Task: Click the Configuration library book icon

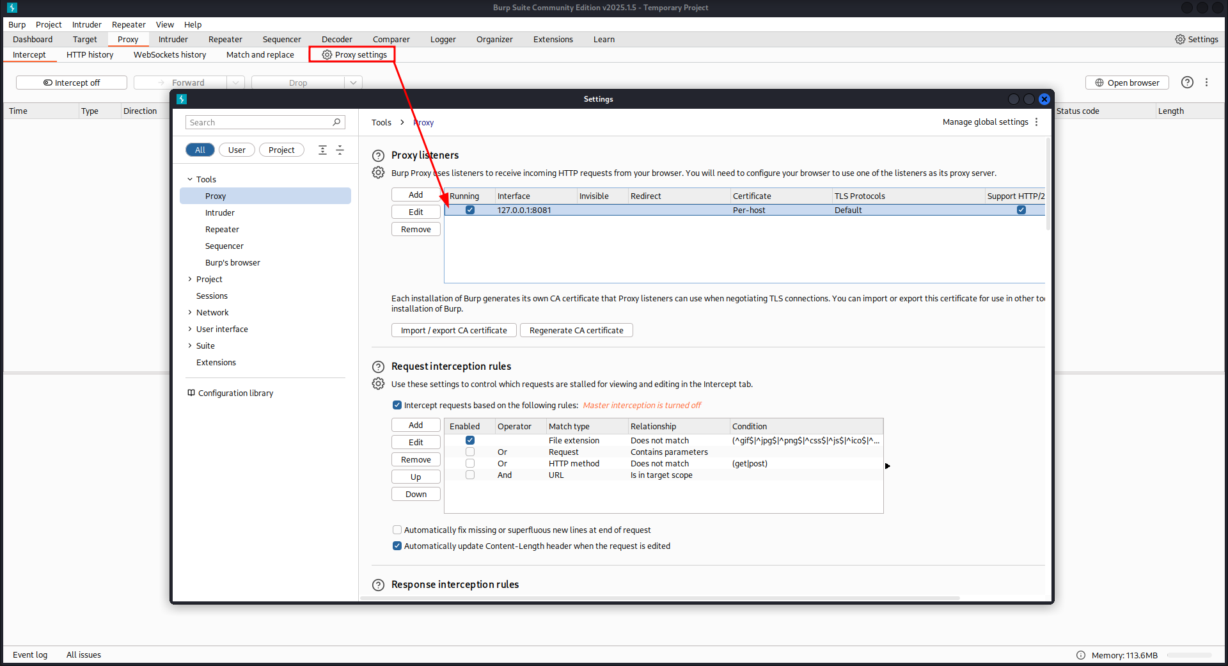Action: point(191,393)
